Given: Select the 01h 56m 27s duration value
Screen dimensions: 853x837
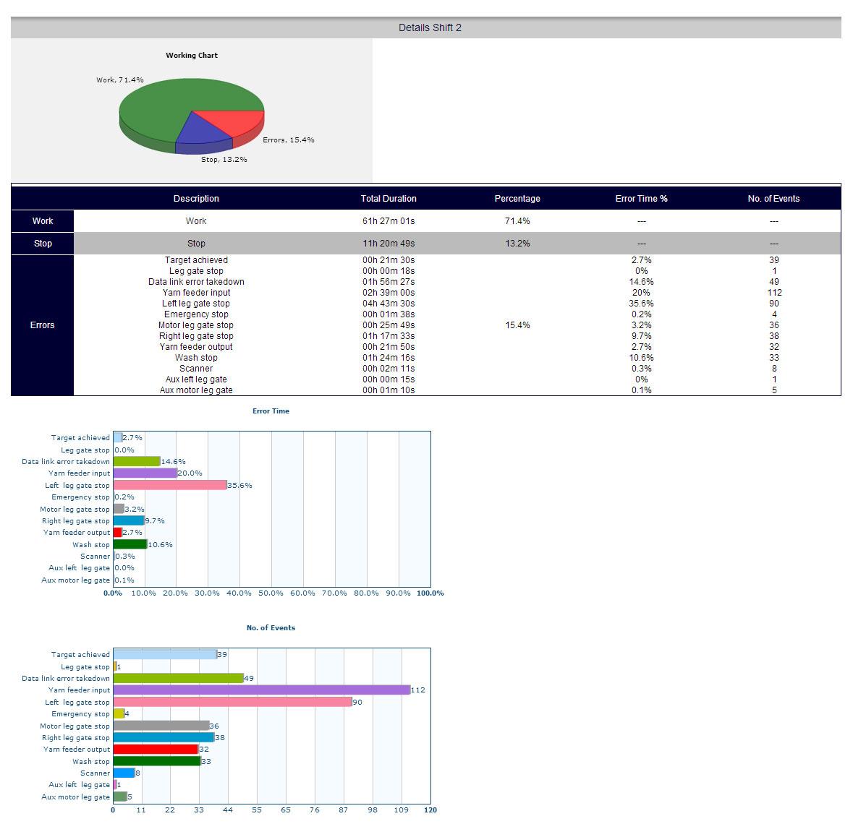Looking at the screenshot, I should pos(389,282).
